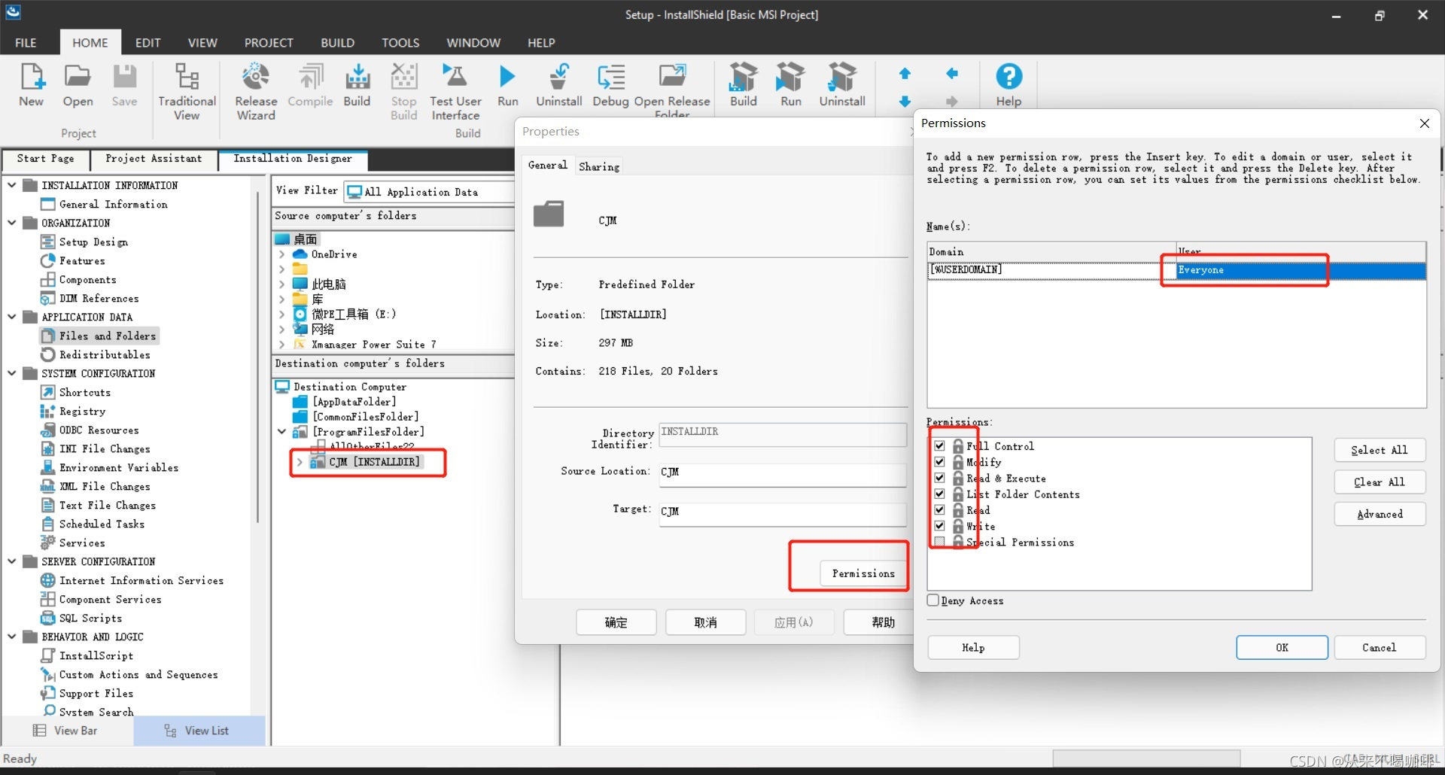Switch to Sharing tab in Properties

click(x=599, y=166)
